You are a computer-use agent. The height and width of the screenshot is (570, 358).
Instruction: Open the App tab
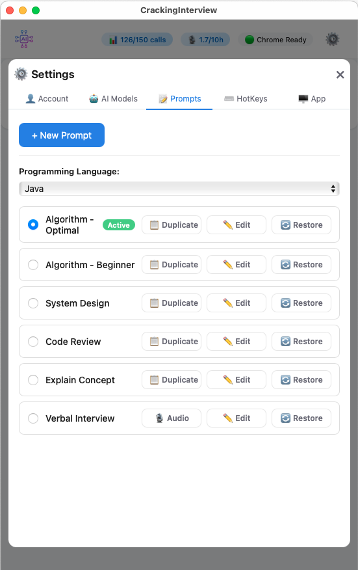click(312, 98)
